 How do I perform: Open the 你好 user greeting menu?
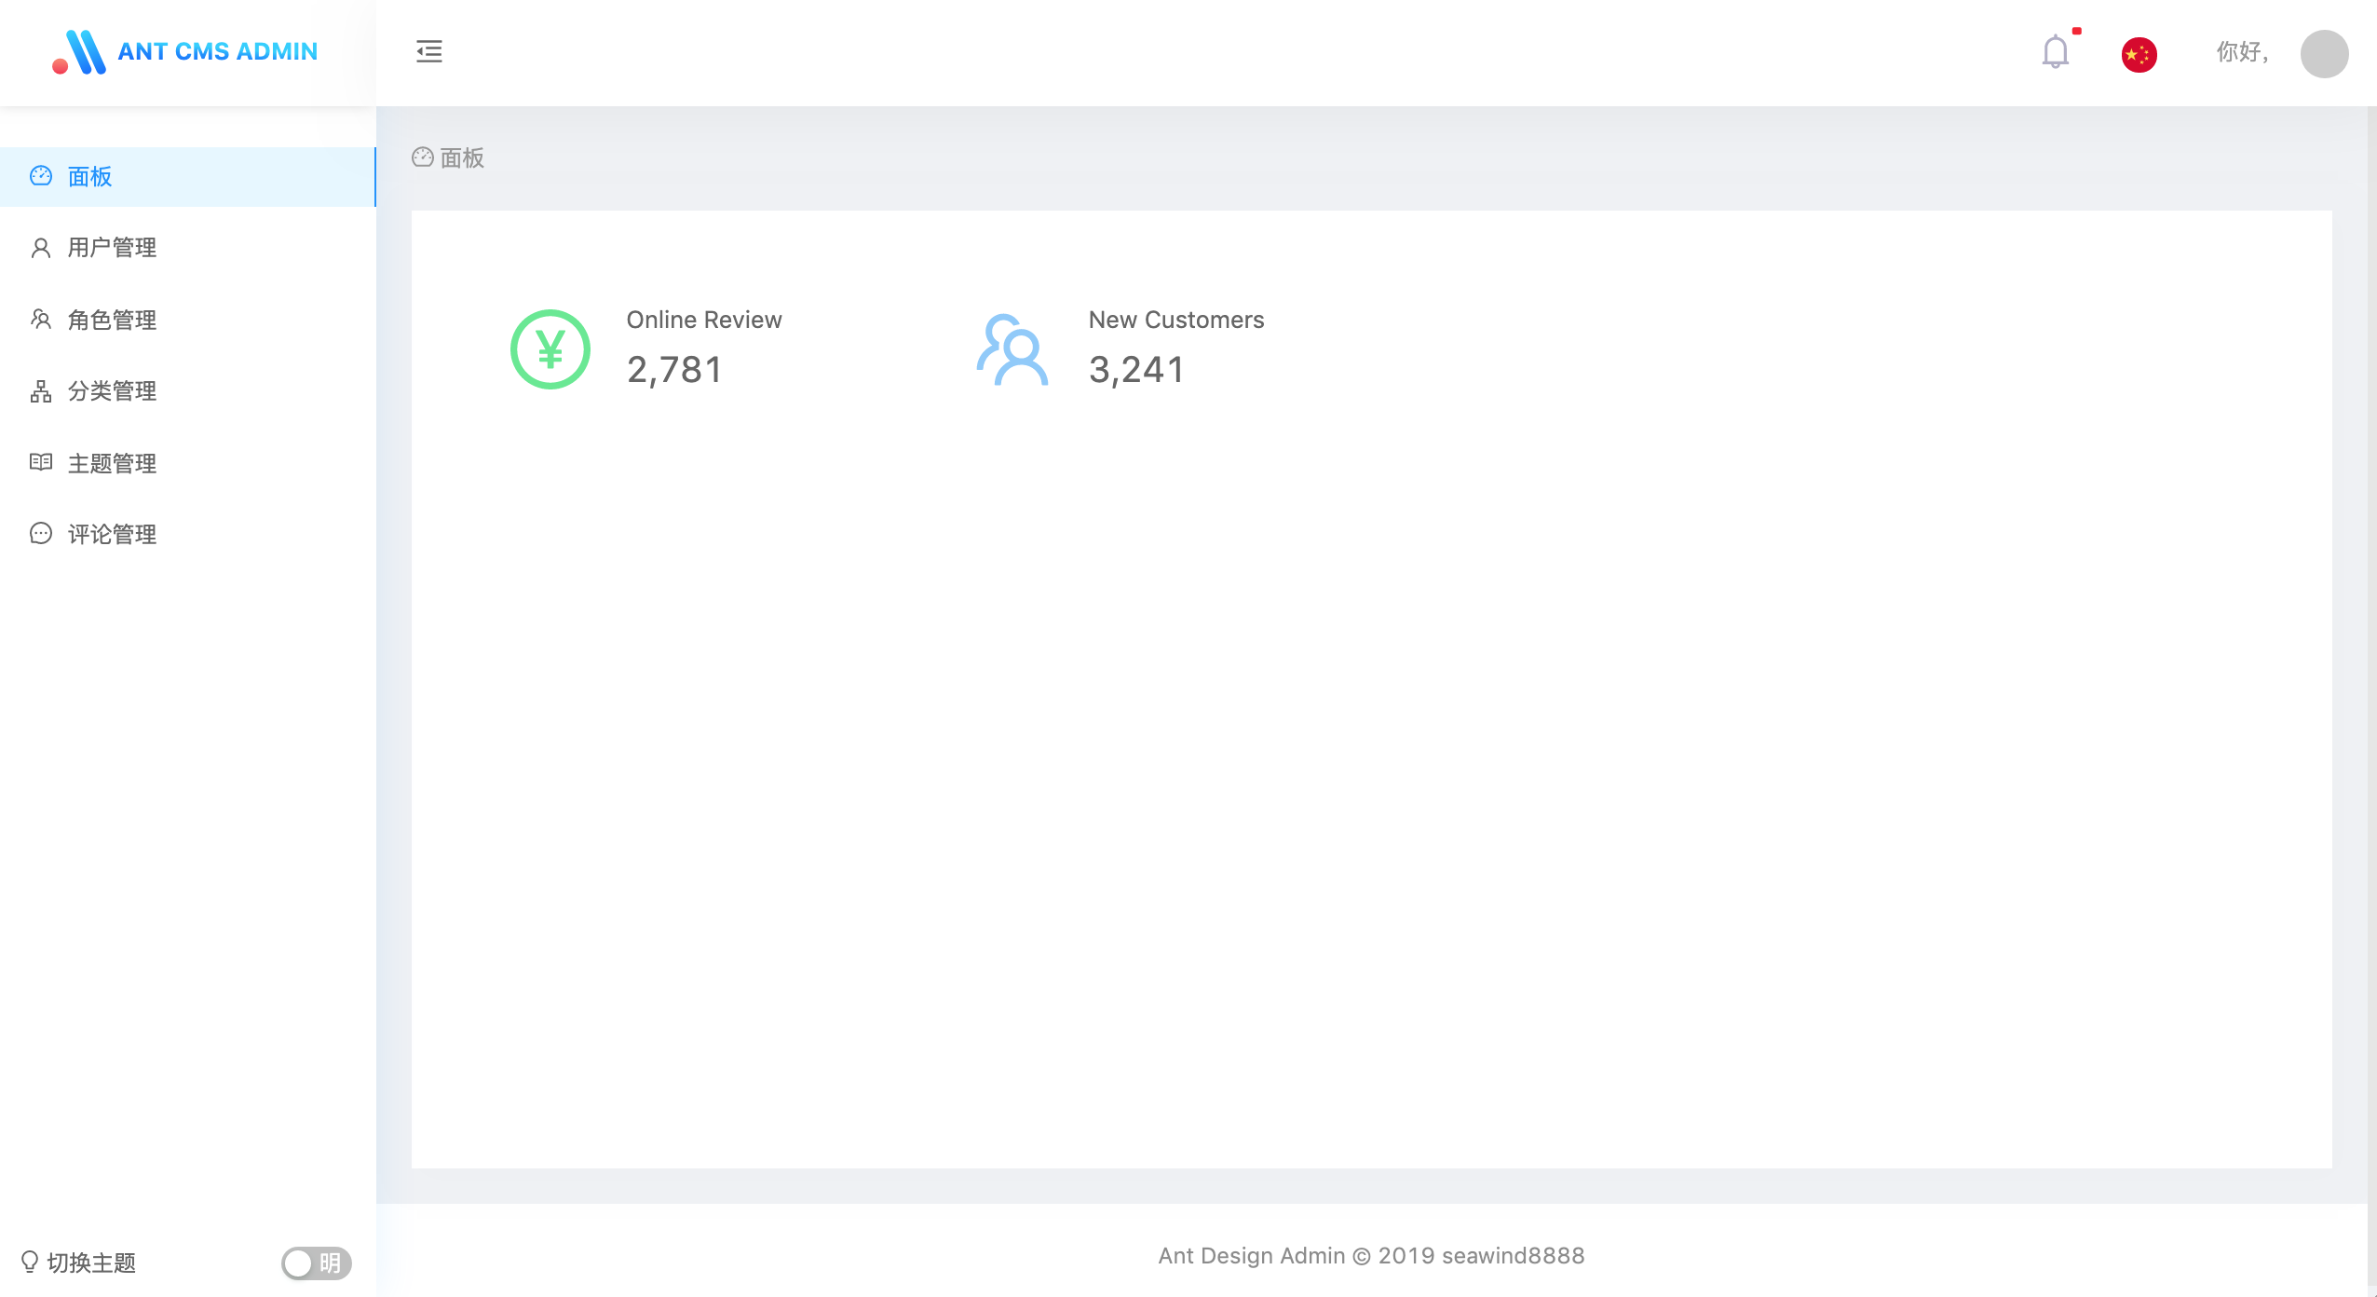coord(2242,52)
